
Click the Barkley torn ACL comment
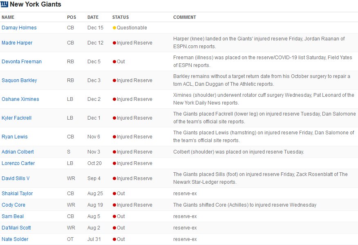(x=262, y=80)
